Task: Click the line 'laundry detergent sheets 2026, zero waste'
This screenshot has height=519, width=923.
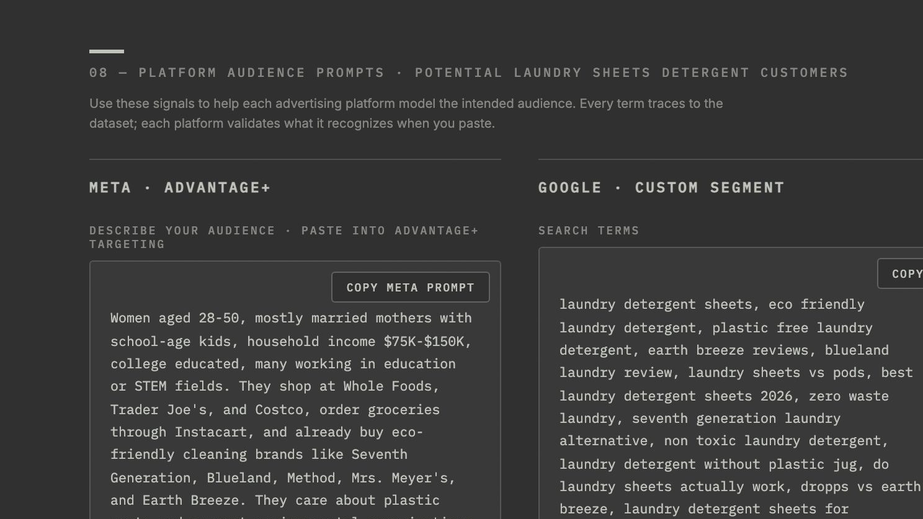Action: pos(724,396)
